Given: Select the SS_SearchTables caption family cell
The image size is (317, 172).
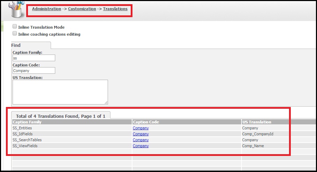Looking at the screenshot, I should (72, 140).
